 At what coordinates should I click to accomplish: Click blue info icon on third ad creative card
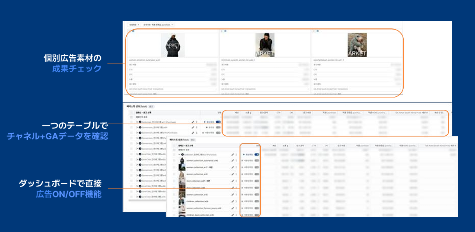click(x=317, y=31)
